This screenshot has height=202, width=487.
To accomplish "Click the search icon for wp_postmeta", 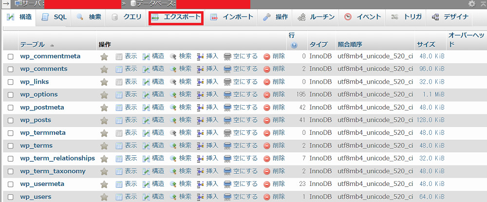I will tap(173, 108).
